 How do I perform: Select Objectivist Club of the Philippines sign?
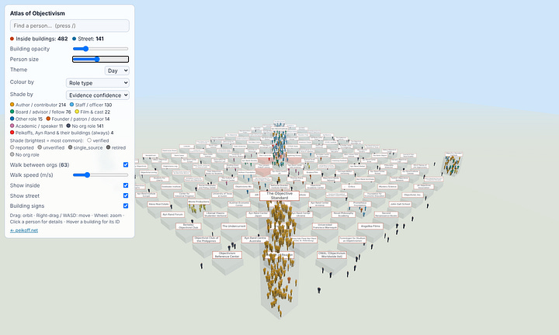[207, 240]
